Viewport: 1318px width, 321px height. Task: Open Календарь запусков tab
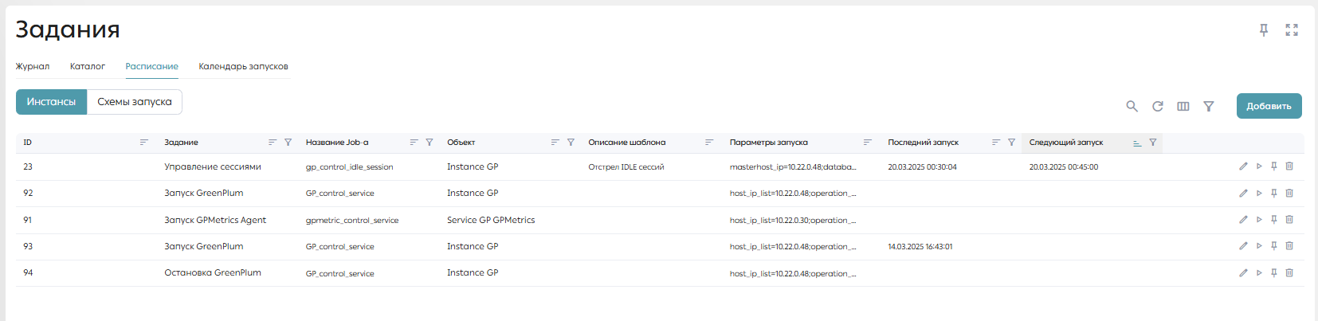point(243,66)
